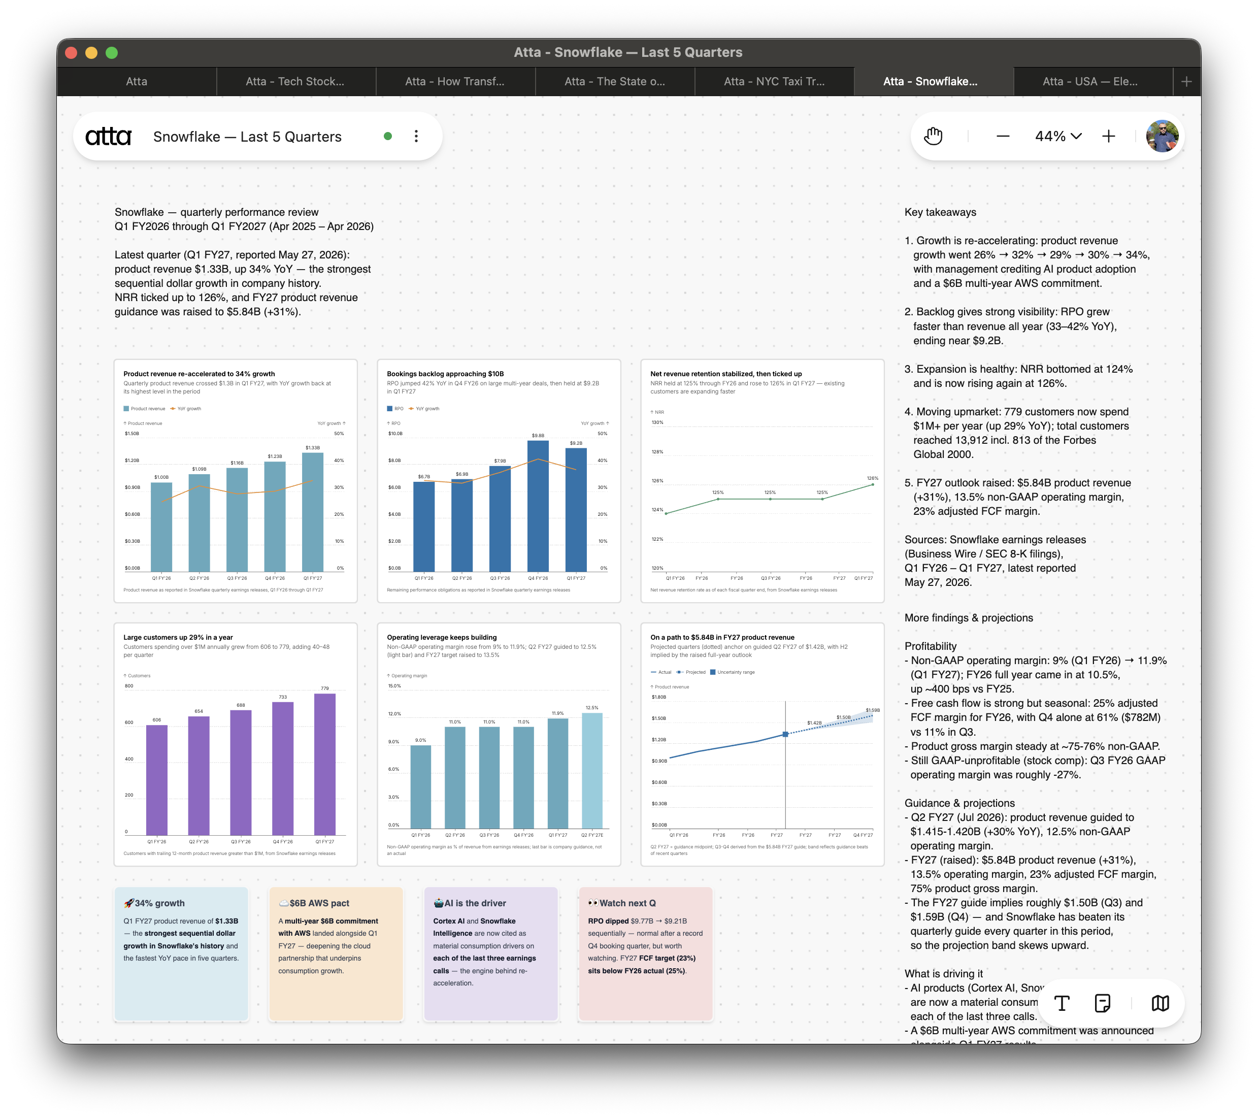
Task: Zoom in with the plus button
Action: 1108,136
